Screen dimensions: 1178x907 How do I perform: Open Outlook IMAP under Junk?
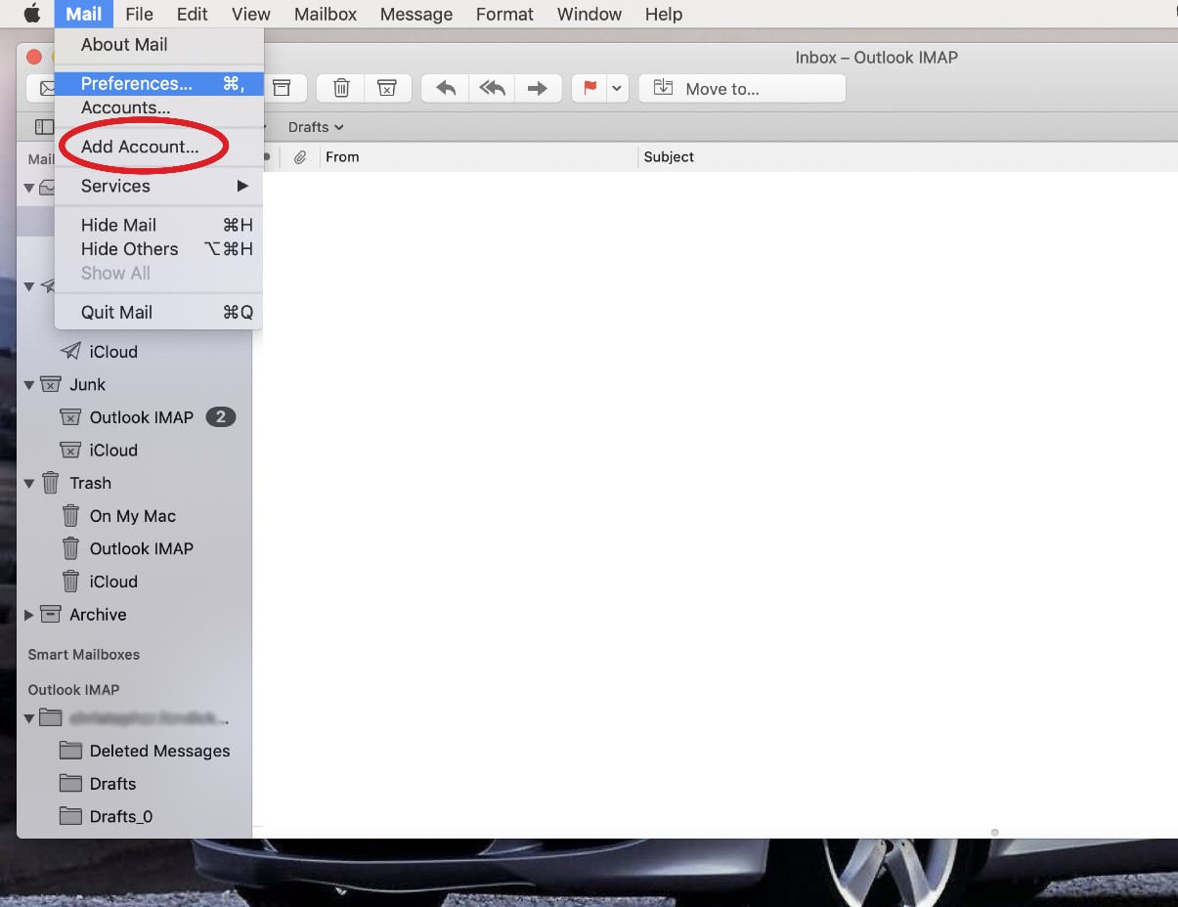tap(142, 417)
